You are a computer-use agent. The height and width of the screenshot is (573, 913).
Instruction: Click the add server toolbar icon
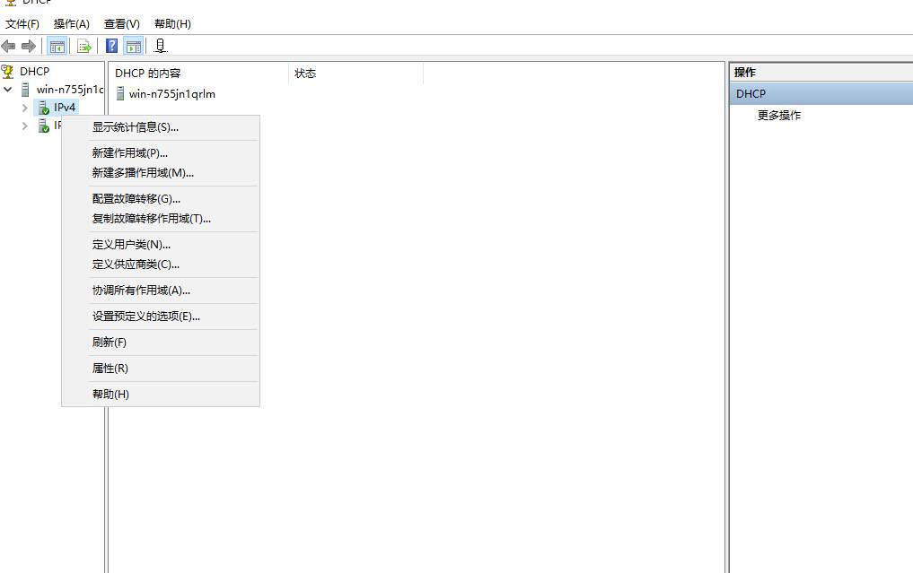point(161,46)
